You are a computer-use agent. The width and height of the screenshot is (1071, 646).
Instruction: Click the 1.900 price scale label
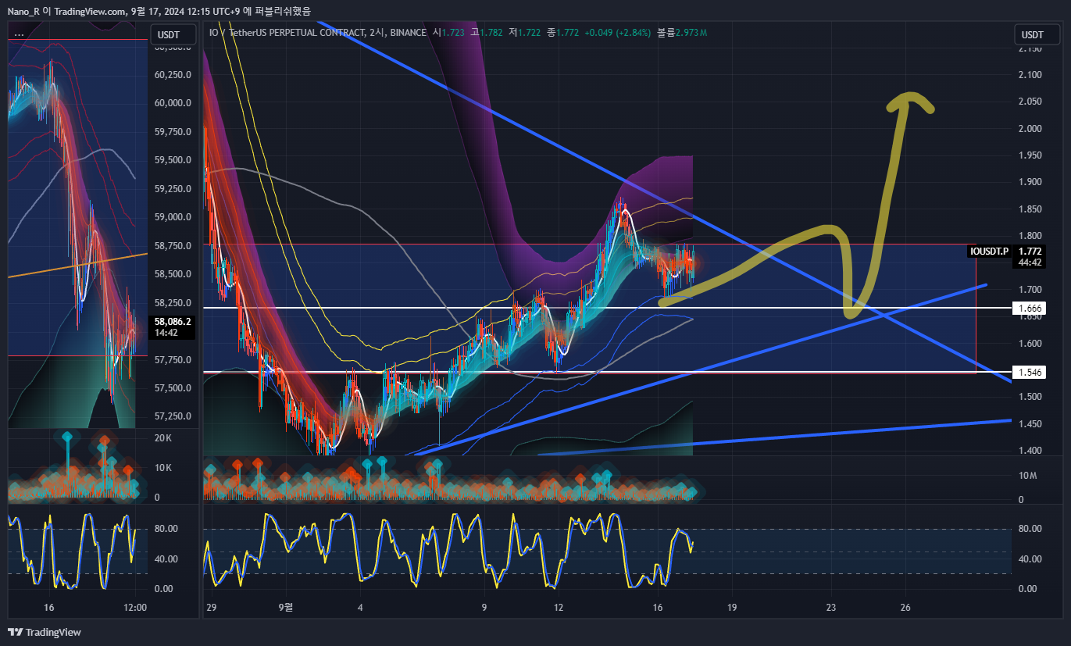(x=1030, y=182)
